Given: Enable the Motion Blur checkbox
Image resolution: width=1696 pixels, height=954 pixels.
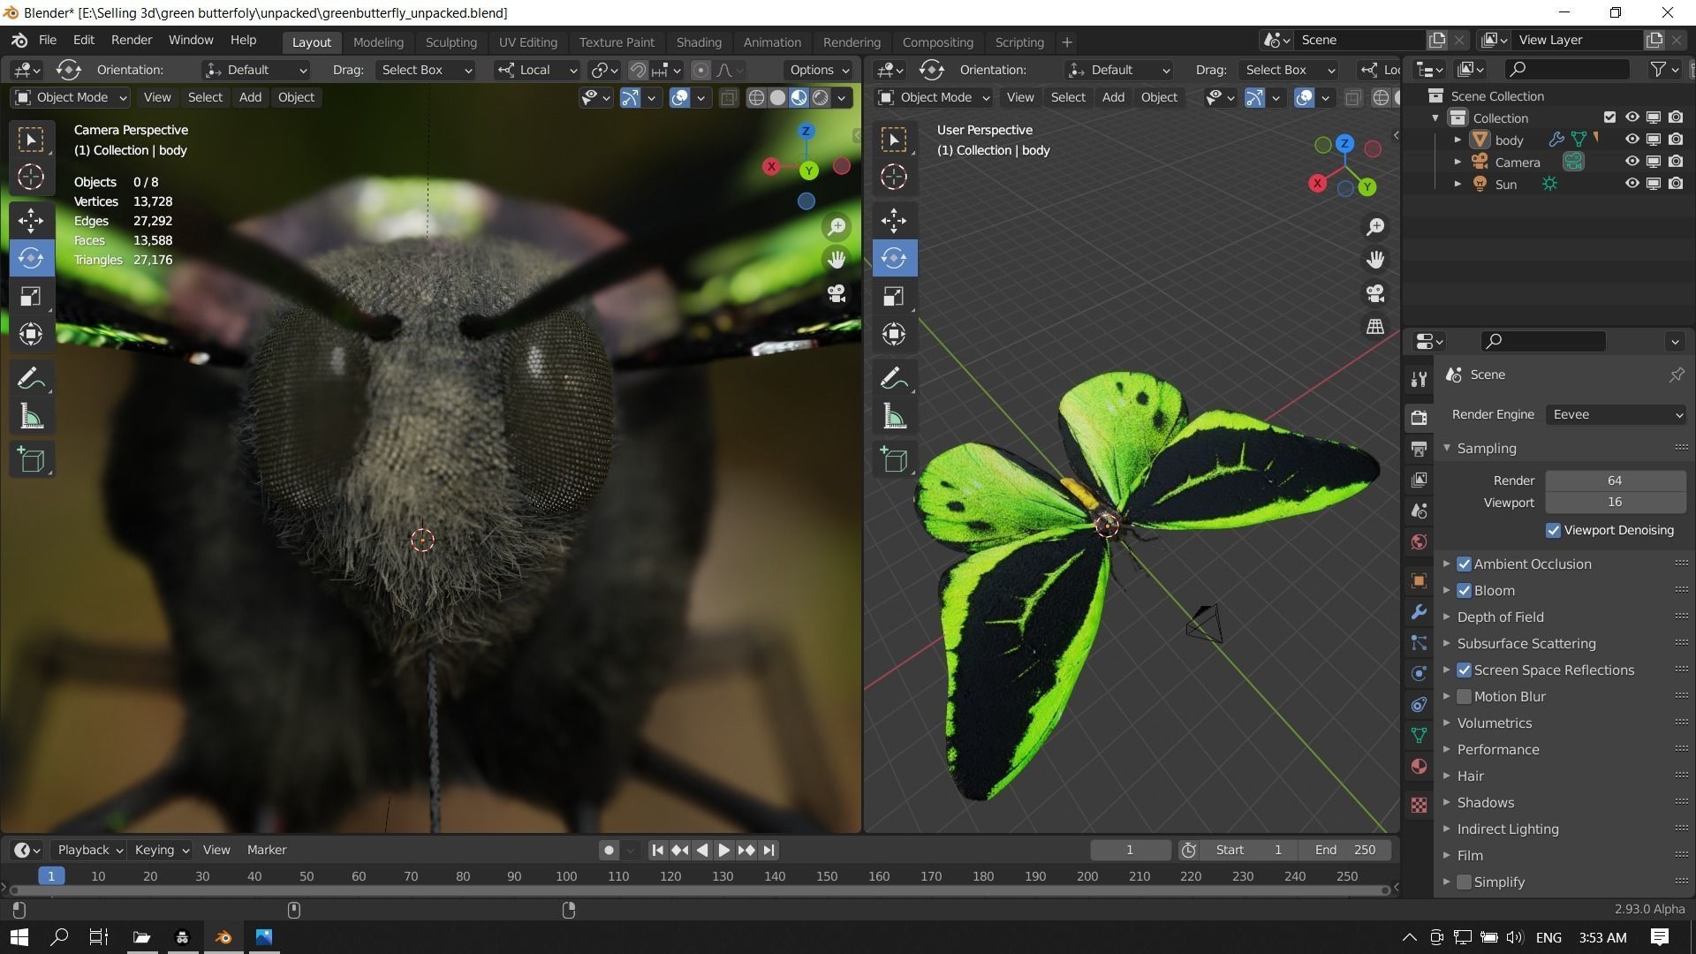Looking at the screenshot, I should click(1464, 696).
